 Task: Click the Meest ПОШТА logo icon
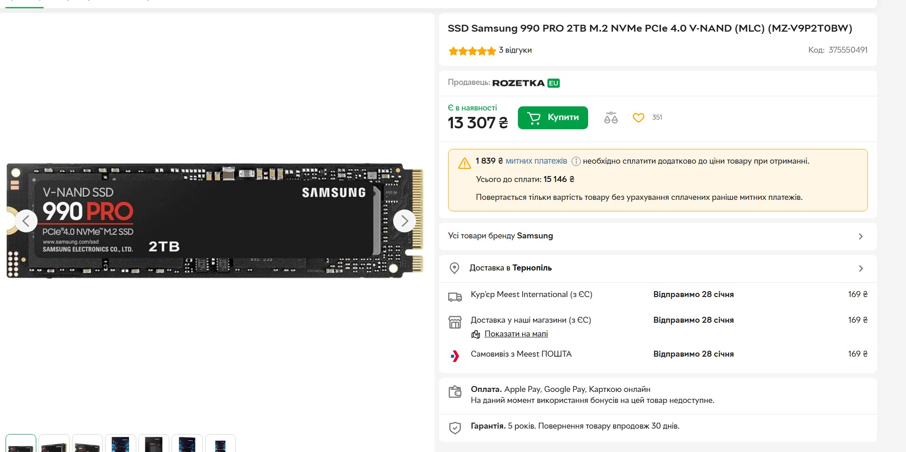click(455, 356)
